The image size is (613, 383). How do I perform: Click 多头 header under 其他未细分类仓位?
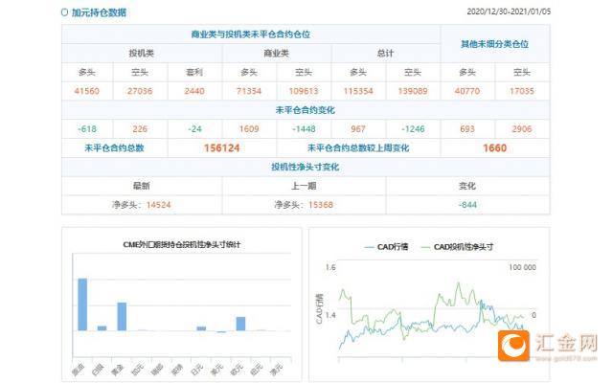(467, 73)
